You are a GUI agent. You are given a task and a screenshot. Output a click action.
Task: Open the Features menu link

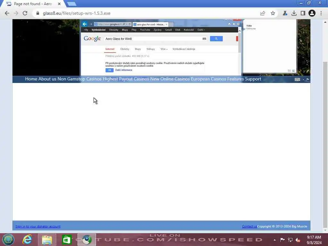(235, 79)
